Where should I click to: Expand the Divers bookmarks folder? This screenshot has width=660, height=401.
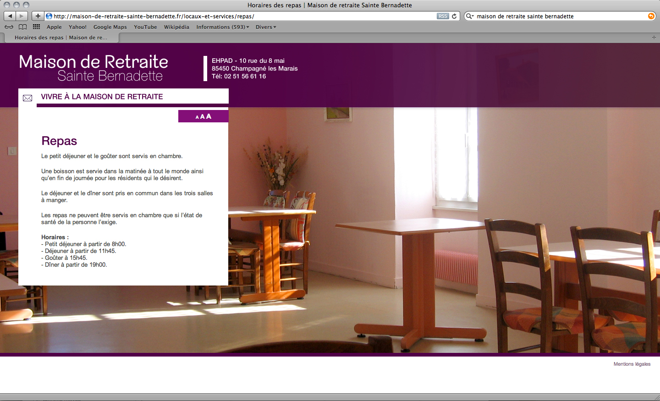tap(266, 27)
